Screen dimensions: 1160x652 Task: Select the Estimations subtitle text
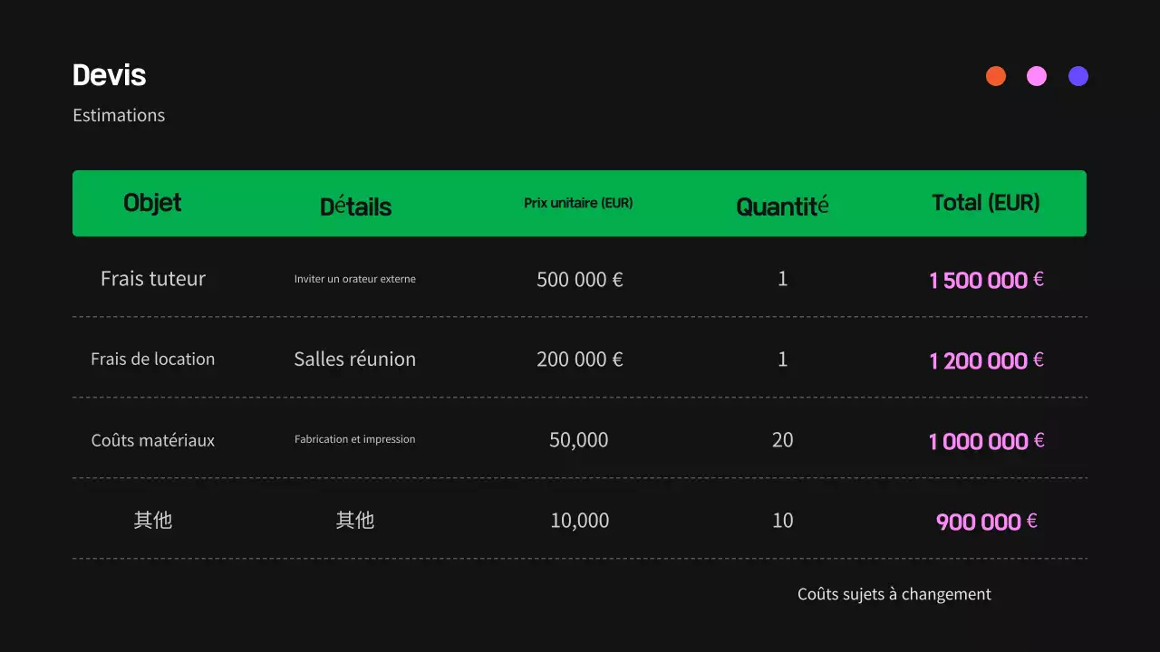[x=119, y=115]
